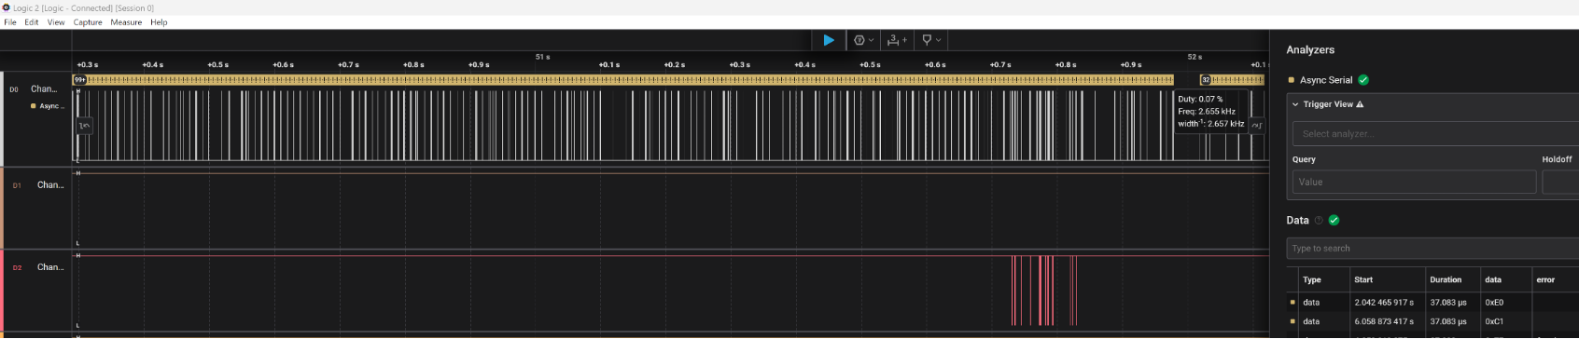Open the Edit menu
The width and height of the screenshot is (1579, 339).
coord(32,22)
